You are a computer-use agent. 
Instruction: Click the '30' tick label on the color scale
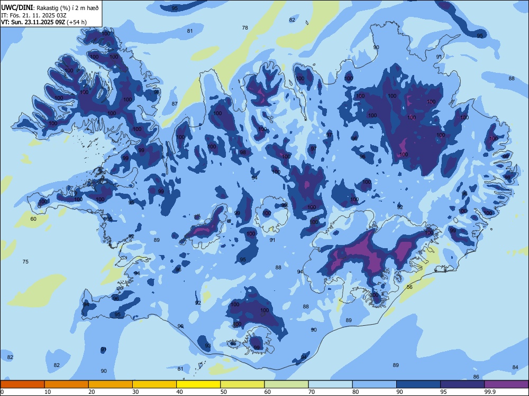coord(135,392)
